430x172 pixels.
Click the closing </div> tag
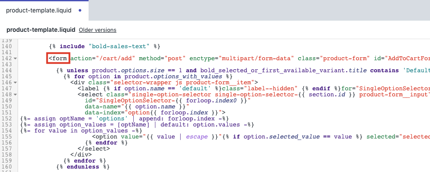tap(81, 155)
